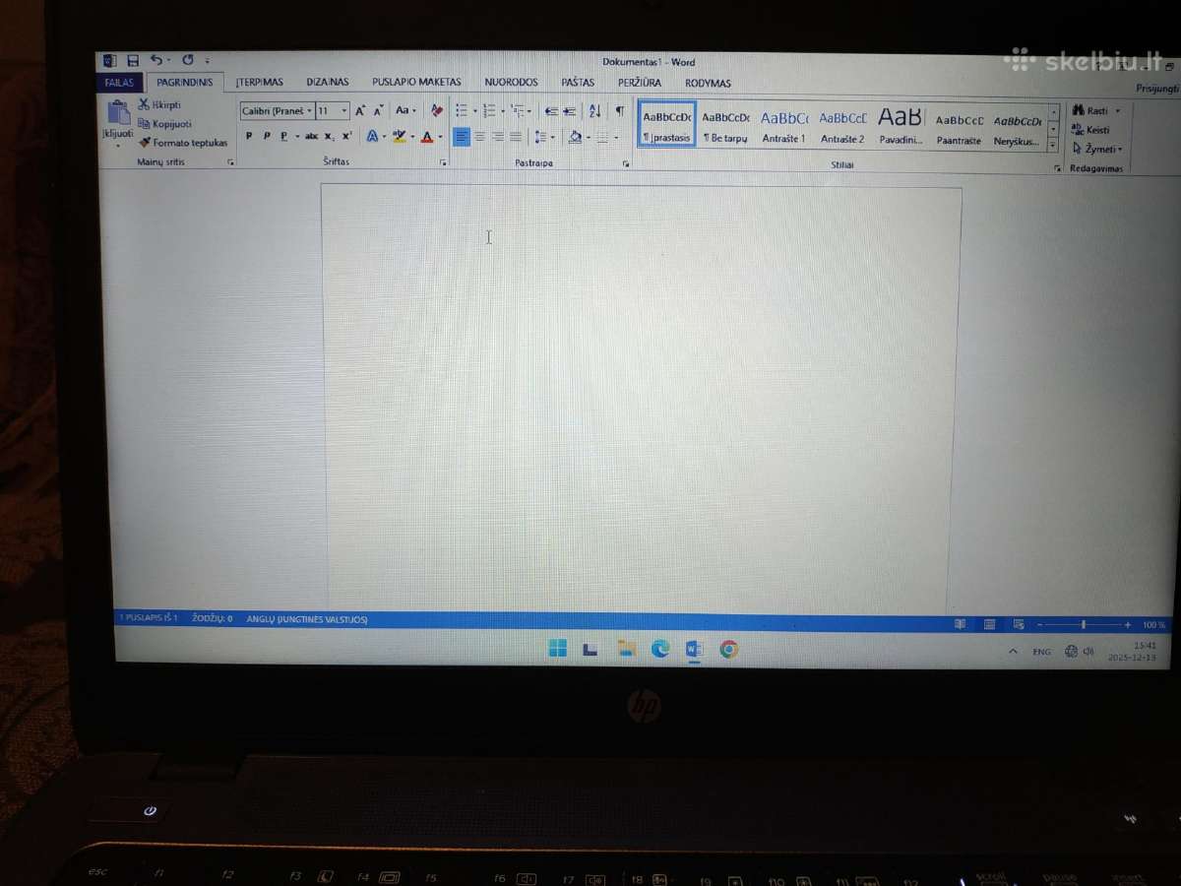
Task: Apply Įprastasis style
Action: (667, 124)
